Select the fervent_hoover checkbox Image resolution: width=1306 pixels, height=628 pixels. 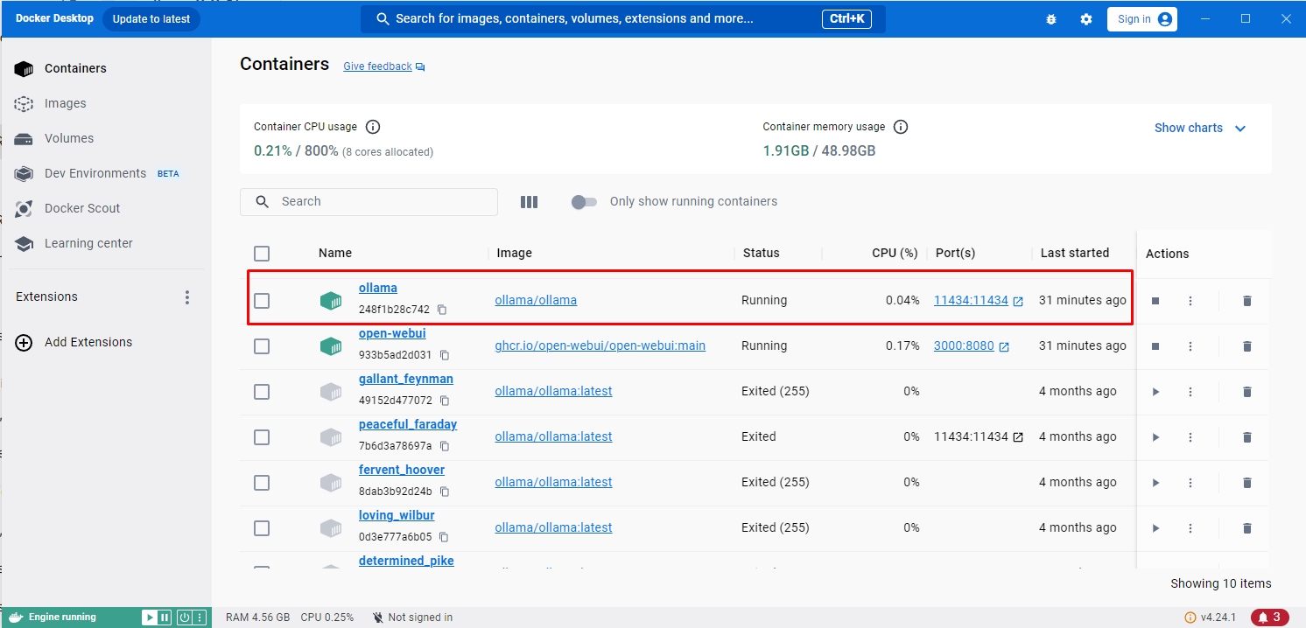tap(262, 483)
